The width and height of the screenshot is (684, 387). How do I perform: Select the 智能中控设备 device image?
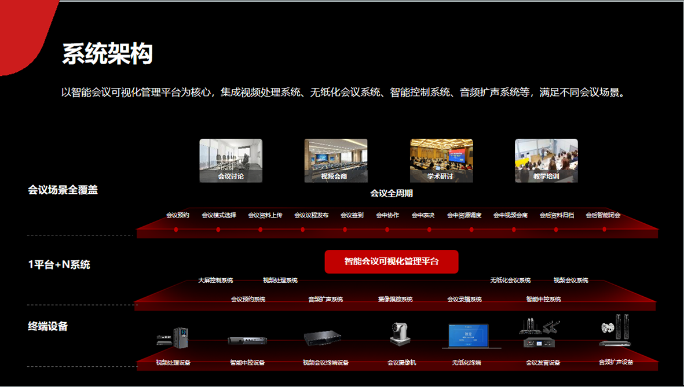pos(247,340)
